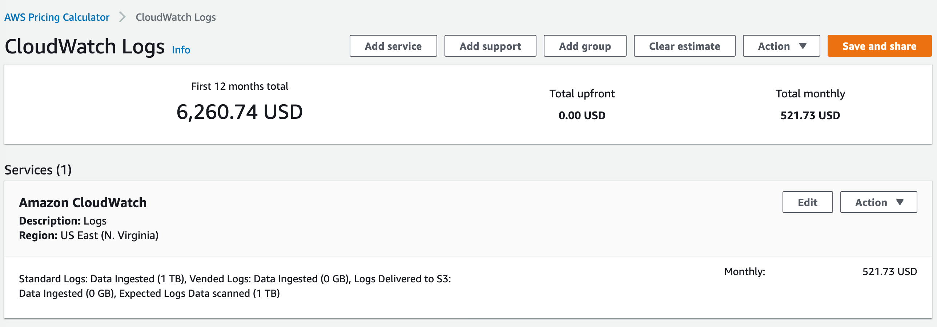Click the Services (1) section heading
Viewport: 937px width, 327px height.
pos(38,170)
